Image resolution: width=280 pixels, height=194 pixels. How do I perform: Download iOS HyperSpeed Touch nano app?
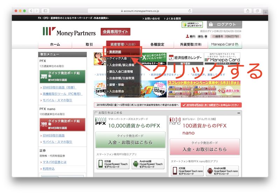pyautogui.click(x=187, y=171)
